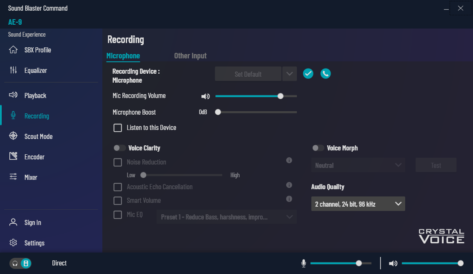Open Scout Mode from the sidebar
The image size is (473, 274).
[x=38, y=136]
